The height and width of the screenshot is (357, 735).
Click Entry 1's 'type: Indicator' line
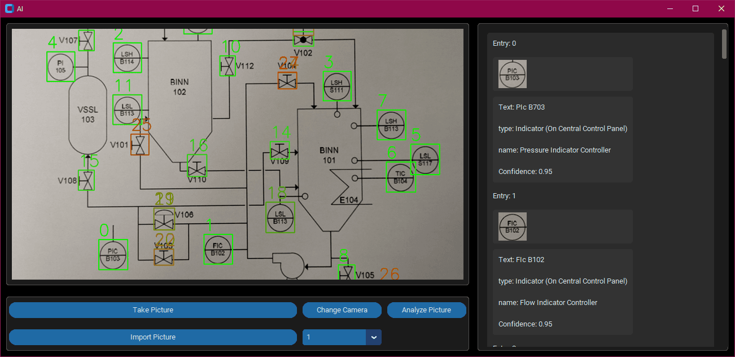coord(563,281)
